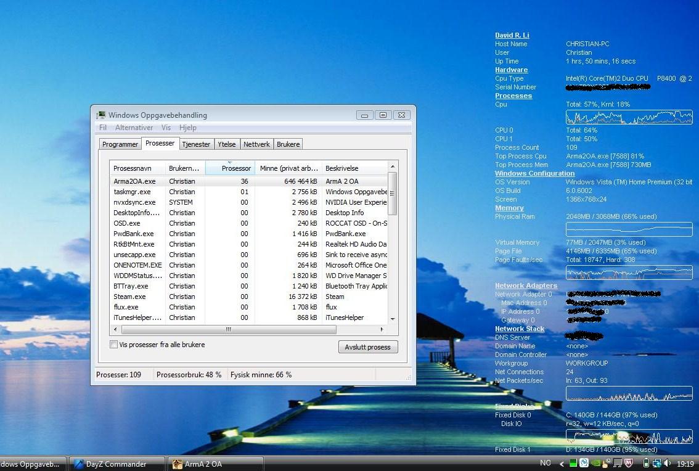699x471 pixels.
Task: Click the touchpad pointing-hand tray icon
Action: (x=606, y=465)
